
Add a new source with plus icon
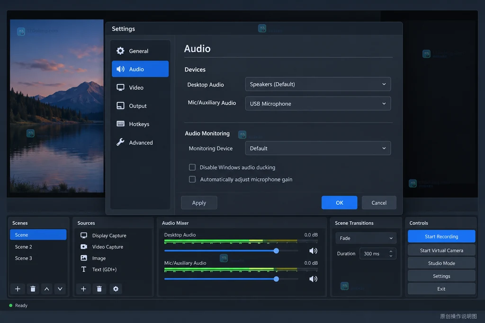coord(83,289)
